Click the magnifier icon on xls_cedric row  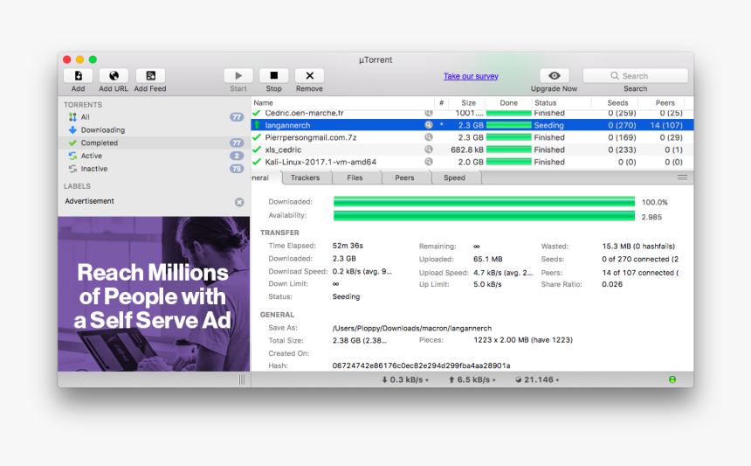(429, 150)
